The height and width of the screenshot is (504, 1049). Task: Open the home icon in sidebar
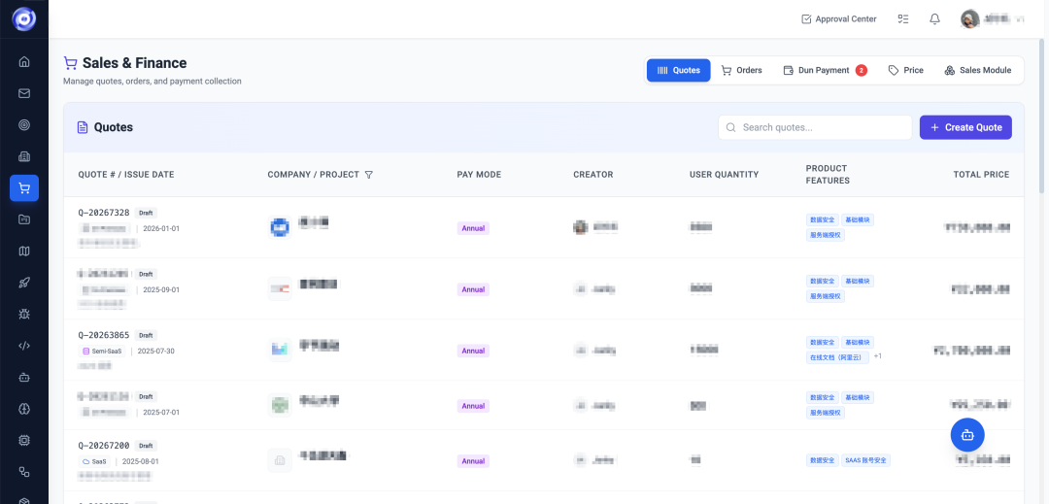pyautogui.click(x=24, y=62)
